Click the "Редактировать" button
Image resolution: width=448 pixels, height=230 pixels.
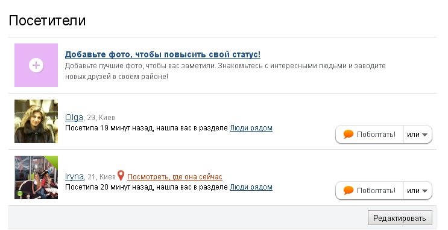(400, 219)
